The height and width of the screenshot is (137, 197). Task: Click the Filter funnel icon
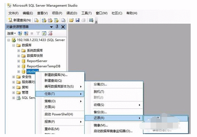click(x=38, y=33)
